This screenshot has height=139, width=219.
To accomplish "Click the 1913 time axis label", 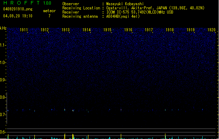I will click(x=66, y=30).
